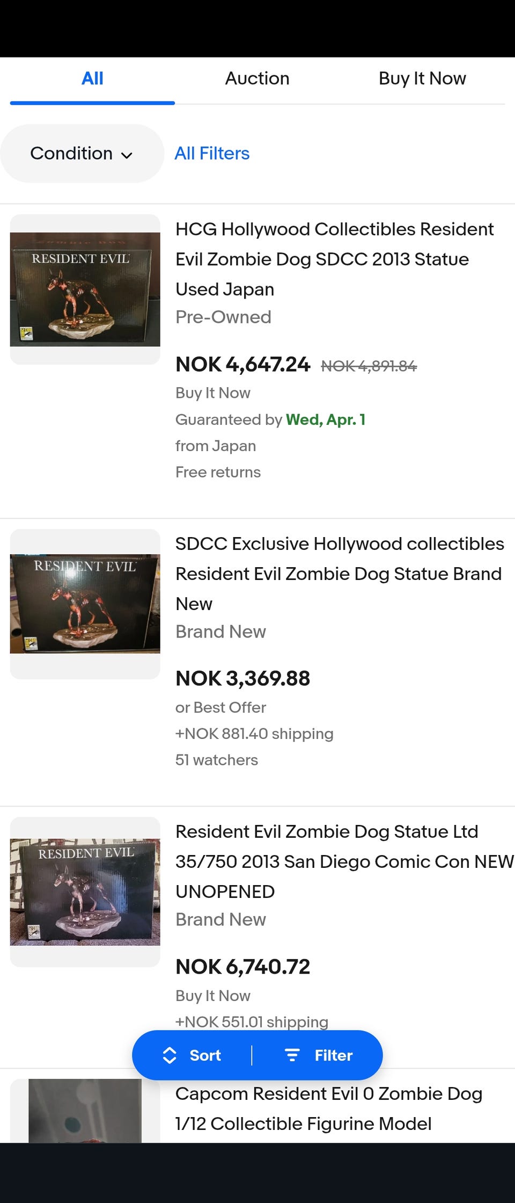This screenshot has height=1203, width=515.
Task: Click the Condition chevron arrow
Action: coord(127,155)
